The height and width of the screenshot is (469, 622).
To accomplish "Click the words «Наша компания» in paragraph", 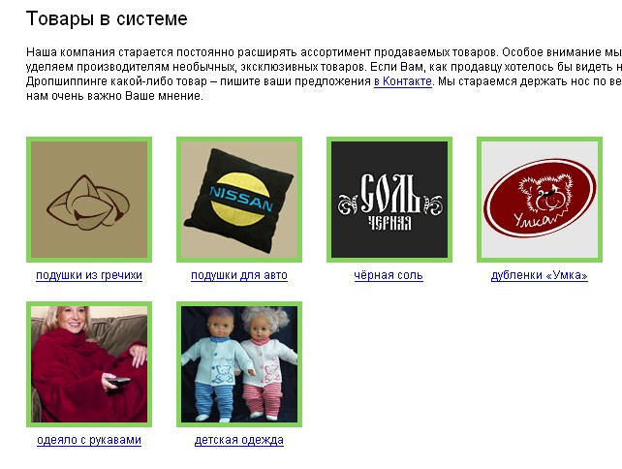I will click(x=71, y=52).
